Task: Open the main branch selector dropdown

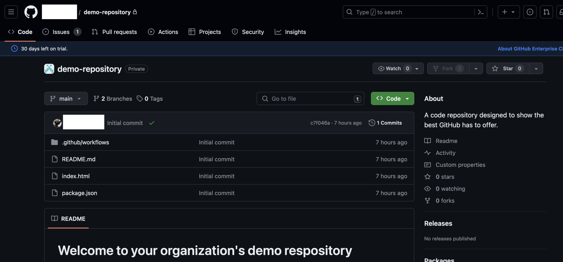Action: click(x=66, y=98)
